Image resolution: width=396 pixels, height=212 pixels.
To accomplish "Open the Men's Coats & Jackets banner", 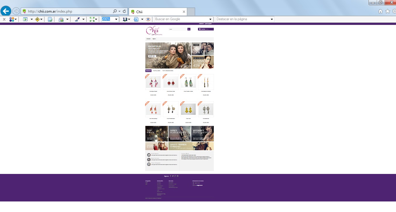I will coord(180,134).
